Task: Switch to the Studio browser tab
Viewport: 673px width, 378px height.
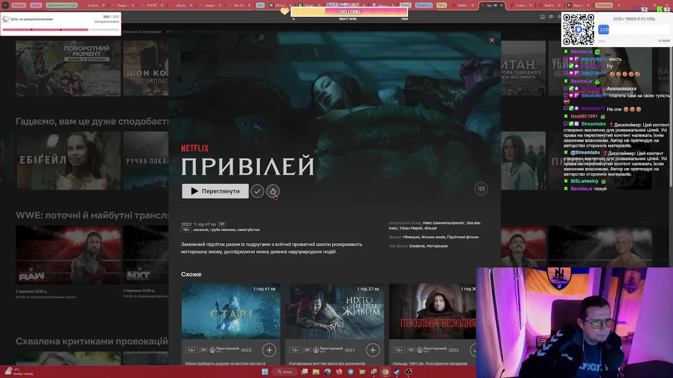Action: 35,5
